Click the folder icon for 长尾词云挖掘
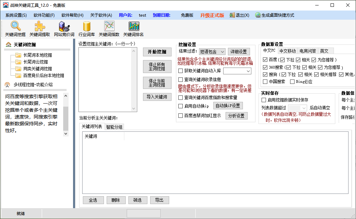 coord(18,62)
